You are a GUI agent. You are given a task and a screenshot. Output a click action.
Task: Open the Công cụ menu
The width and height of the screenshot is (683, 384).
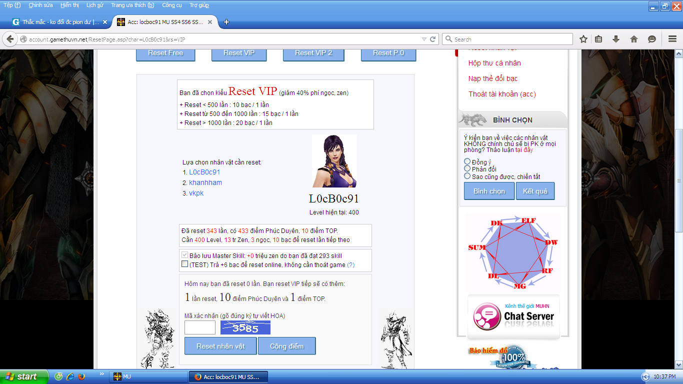click(x=172, y=5)
